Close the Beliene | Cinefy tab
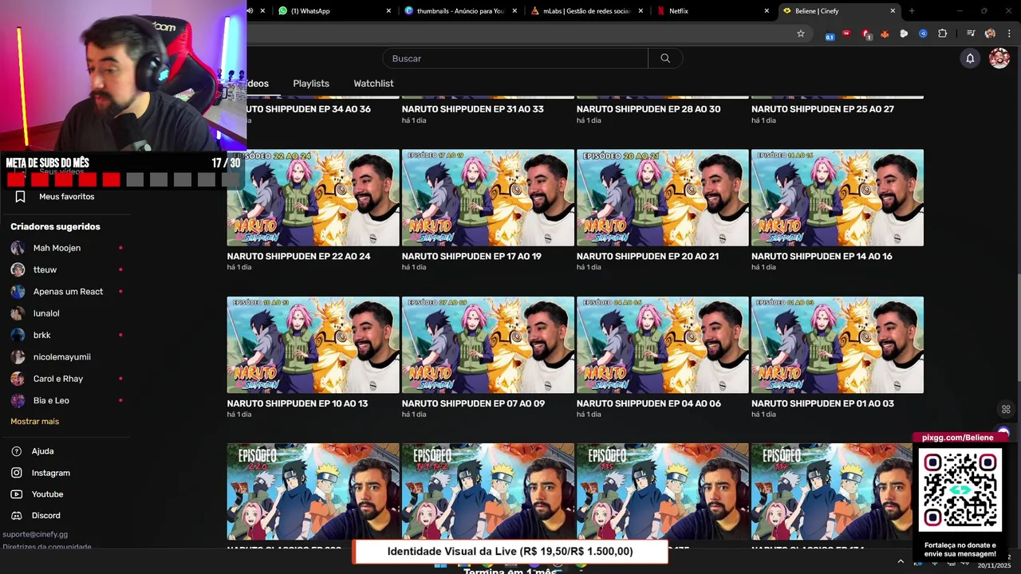This screenshot has width=1021, height=574. click(893, 11)
